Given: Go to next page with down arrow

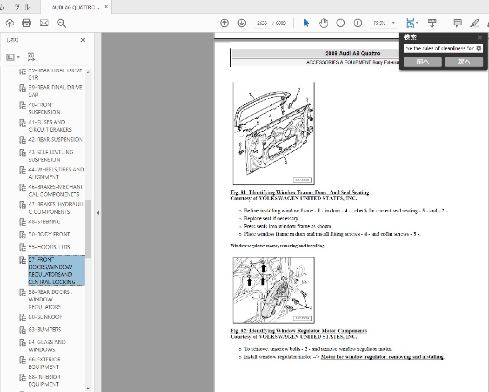Looking at the screenshot, I should 241,23.
